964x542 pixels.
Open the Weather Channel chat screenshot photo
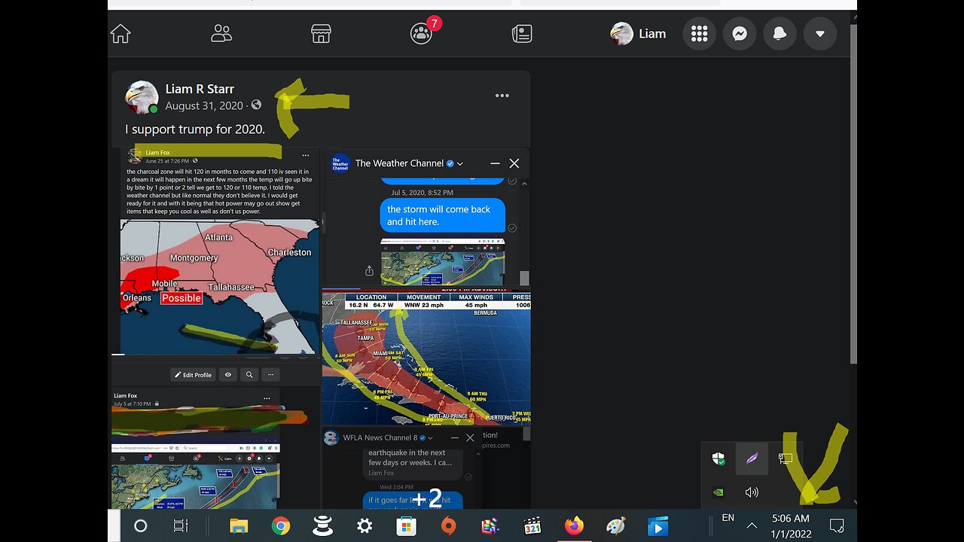[427, 217]
